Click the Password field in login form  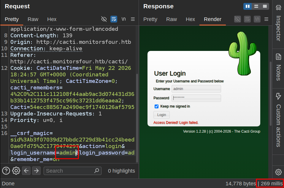pyautogui.click(x=196, y=98)
